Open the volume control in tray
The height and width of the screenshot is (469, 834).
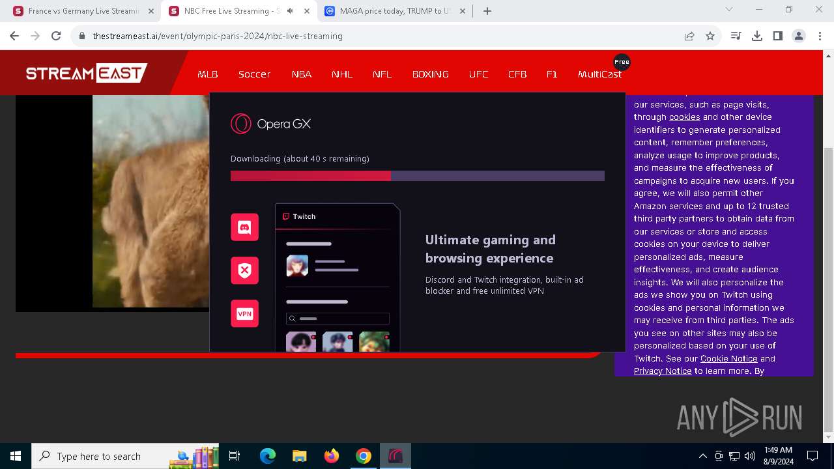pyautogui.click(x=750, y=456)
